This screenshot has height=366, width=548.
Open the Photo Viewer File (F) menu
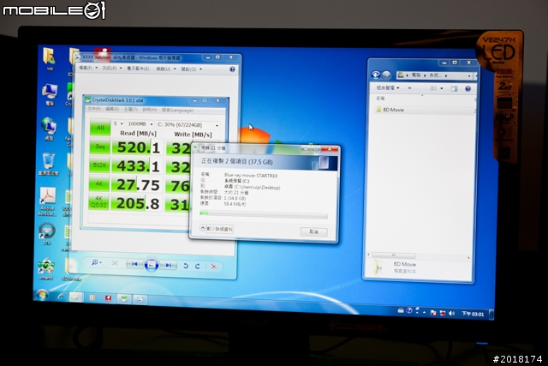[86, 68]
